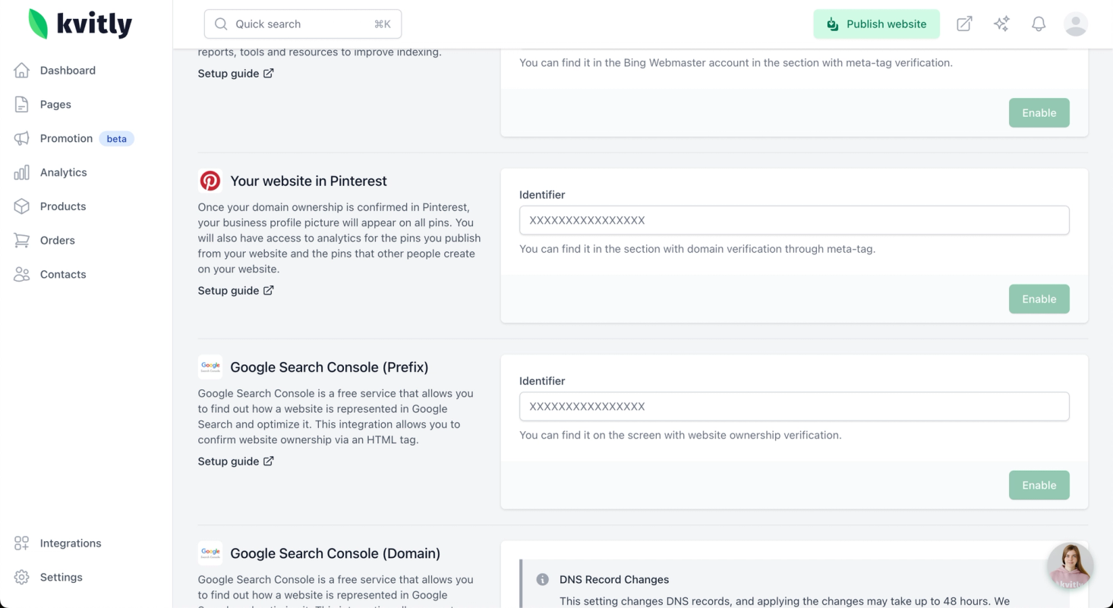The height and width of the screenshot is (608, 1113).
Task: Click the Google Search Console (Domain) heading
Action: pos(336,553)
